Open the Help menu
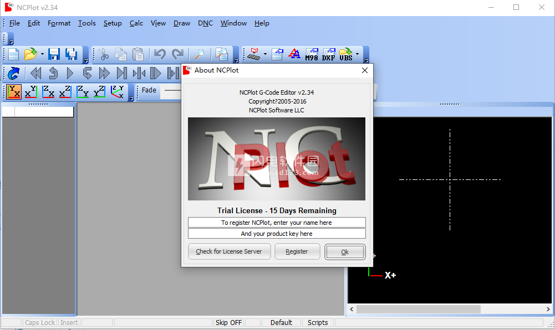Screen dimensions: 555x330 pos(262,23)
